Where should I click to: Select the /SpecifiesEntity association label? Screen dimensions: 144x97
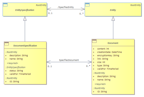click(x=66, y=7)
